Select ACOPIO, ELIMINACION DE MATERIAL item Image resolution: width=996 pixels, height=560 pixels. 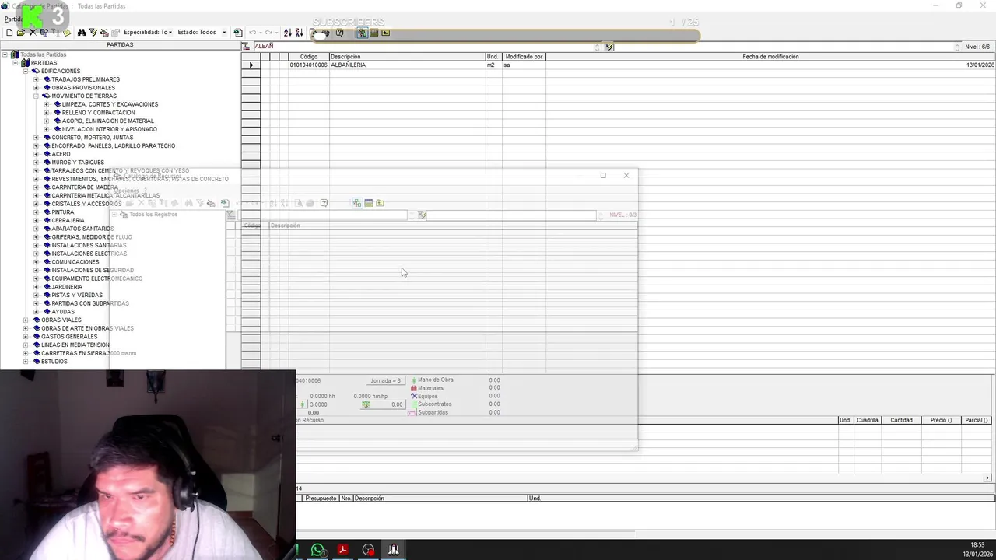click(108, 121)
